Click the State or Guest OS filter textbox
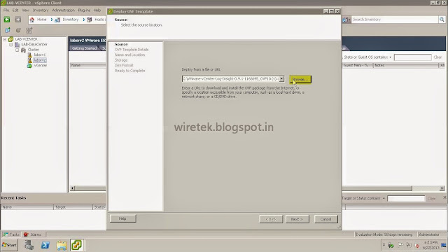The width and height of the screenshot is (448, 252). (x=412, y=57)
